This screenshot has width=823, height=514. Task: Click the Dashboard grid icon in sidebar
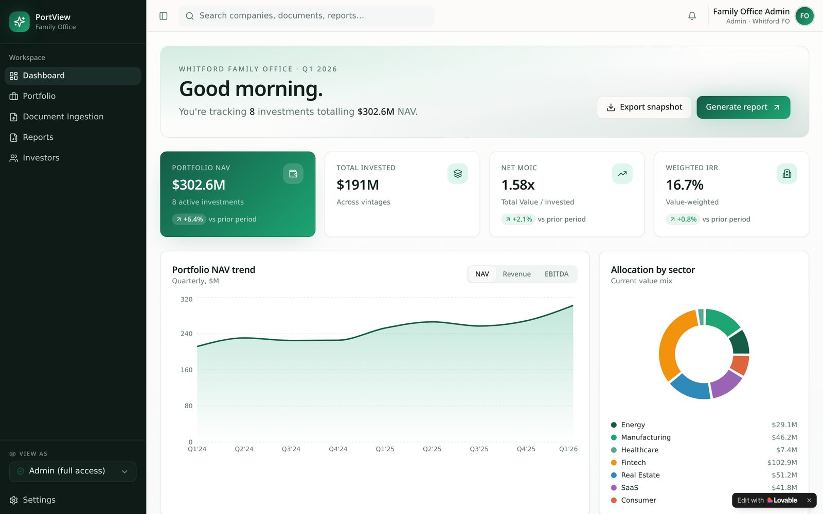coord(14,76)
